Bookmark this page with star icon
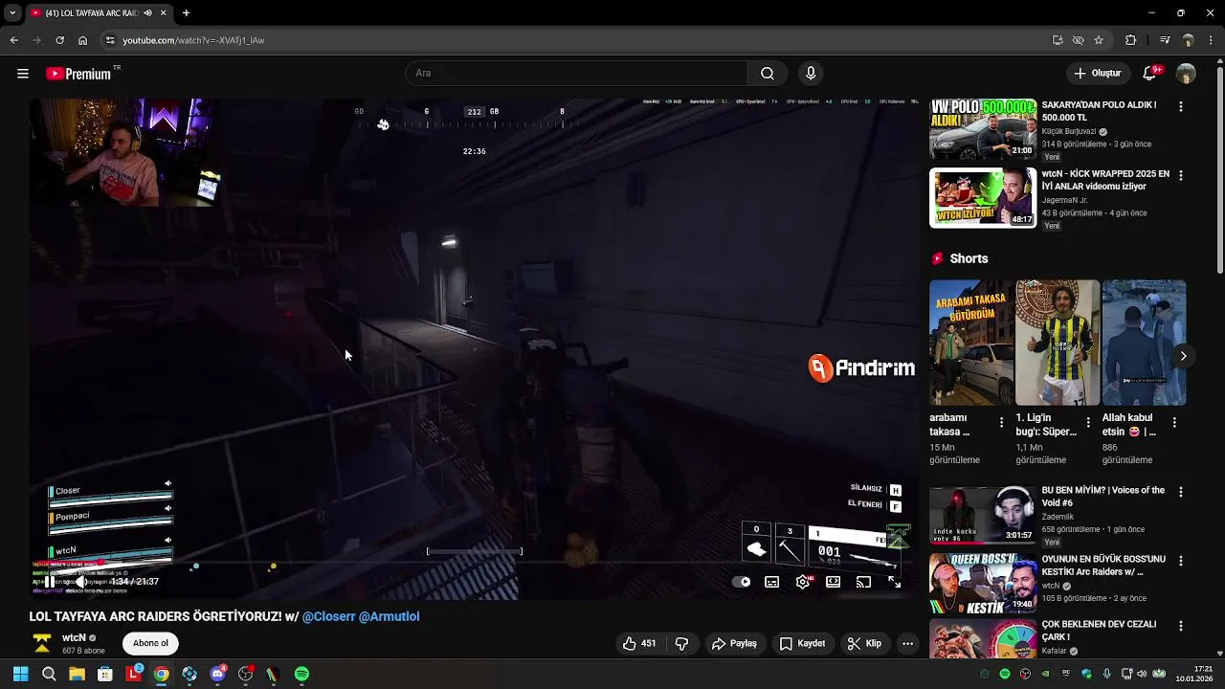Image resolution: width=1225 pixels, height=689 pixels. click(1099, 40)
